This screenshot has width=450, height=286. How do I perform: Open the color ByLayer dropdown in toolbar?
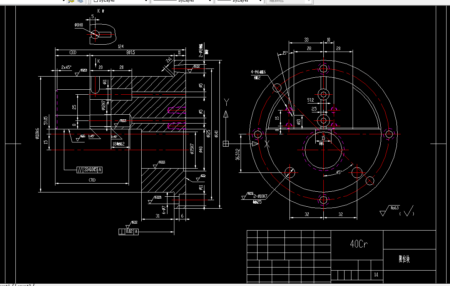point(120,1)
